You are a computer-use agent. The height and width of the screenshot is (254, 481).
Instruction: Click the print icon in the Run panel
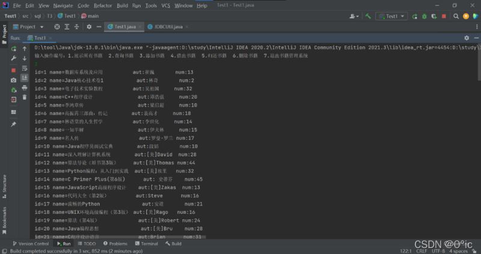tap(25, 87)
